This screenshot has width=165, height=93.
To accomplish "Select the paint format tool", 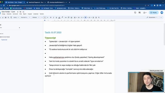I will point(11,18).
